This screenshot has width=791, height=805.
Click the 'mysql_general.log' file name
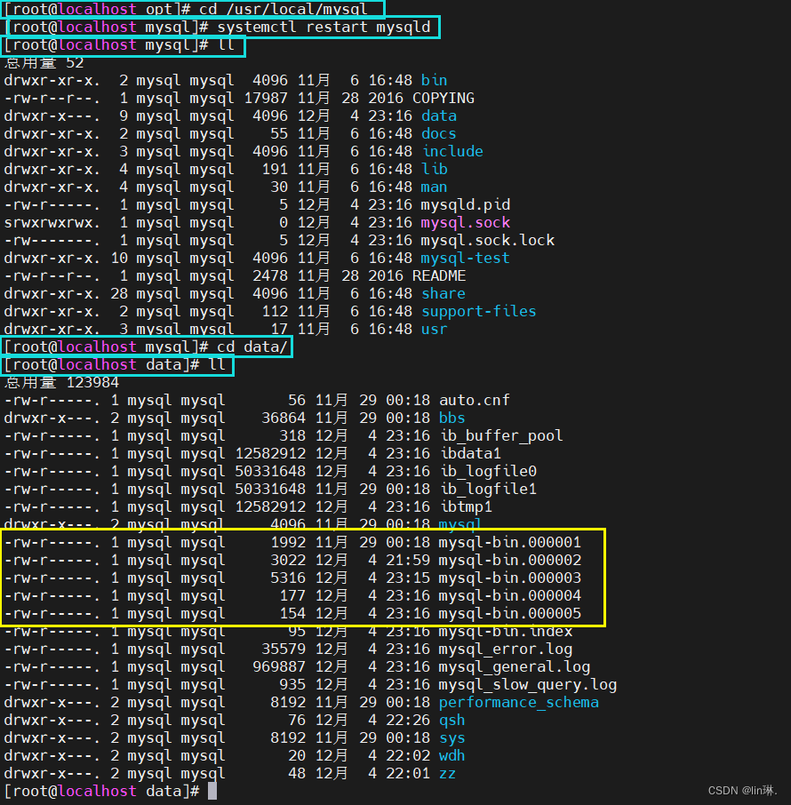tap(514, 667)
